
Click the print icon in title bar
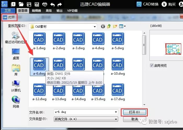[x=45, y=4]
